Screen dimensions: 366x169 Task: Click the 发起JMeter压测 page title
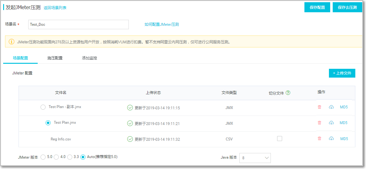pos(23,7)
